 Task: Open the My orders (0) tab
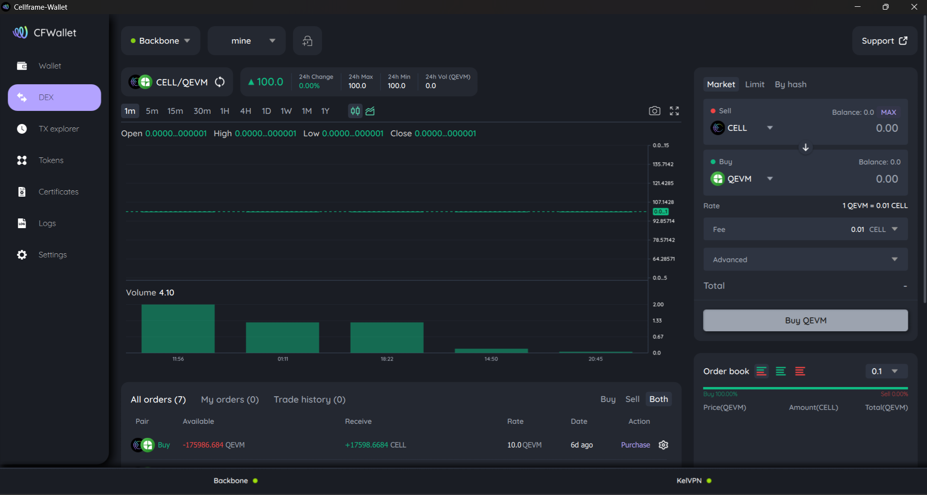click(x=230, y=400)
